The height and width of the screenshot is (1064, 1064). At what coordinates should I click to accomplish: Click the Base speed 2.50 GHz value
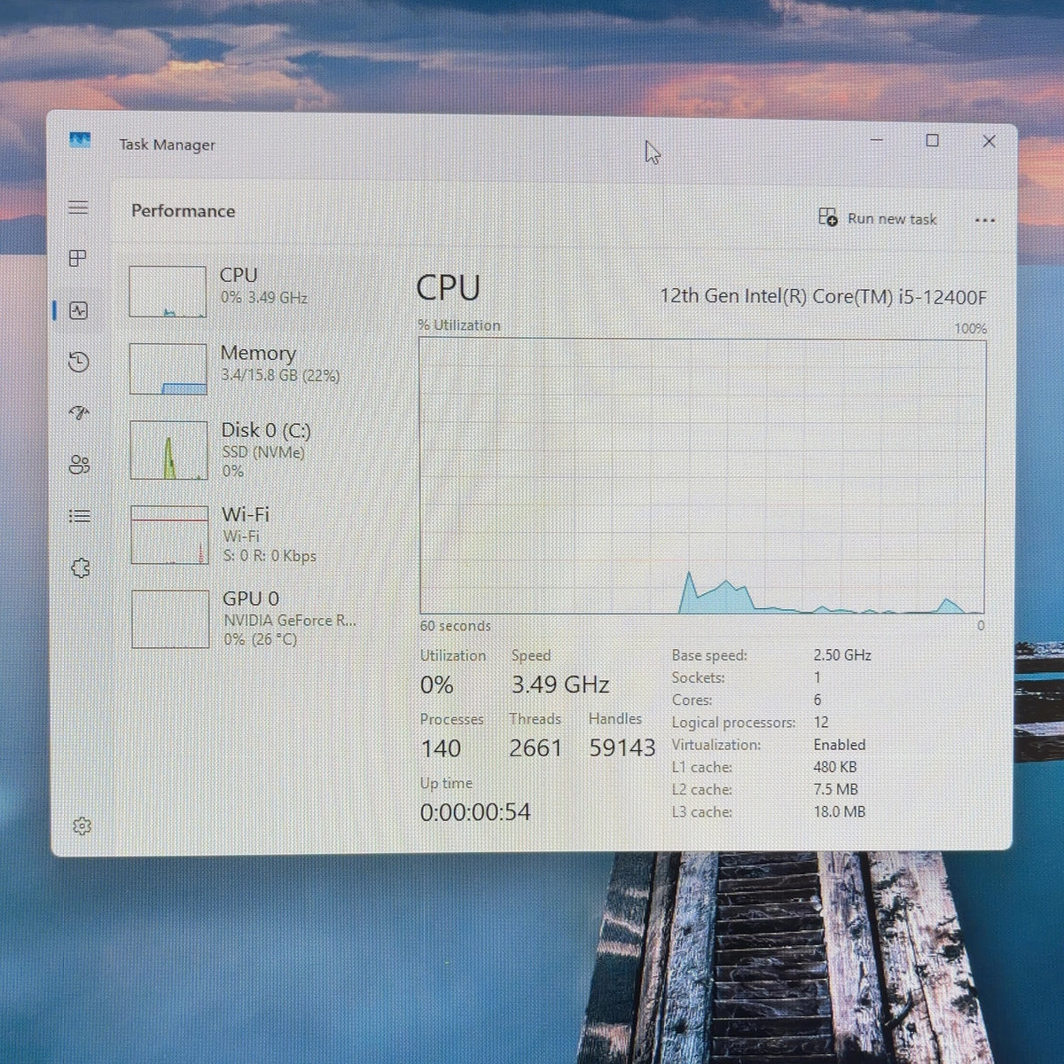tap(842, 655)
